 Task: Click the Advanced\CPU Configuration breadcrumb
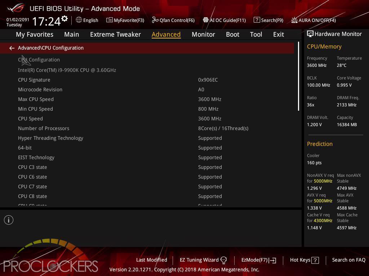[x=51, y=48]
